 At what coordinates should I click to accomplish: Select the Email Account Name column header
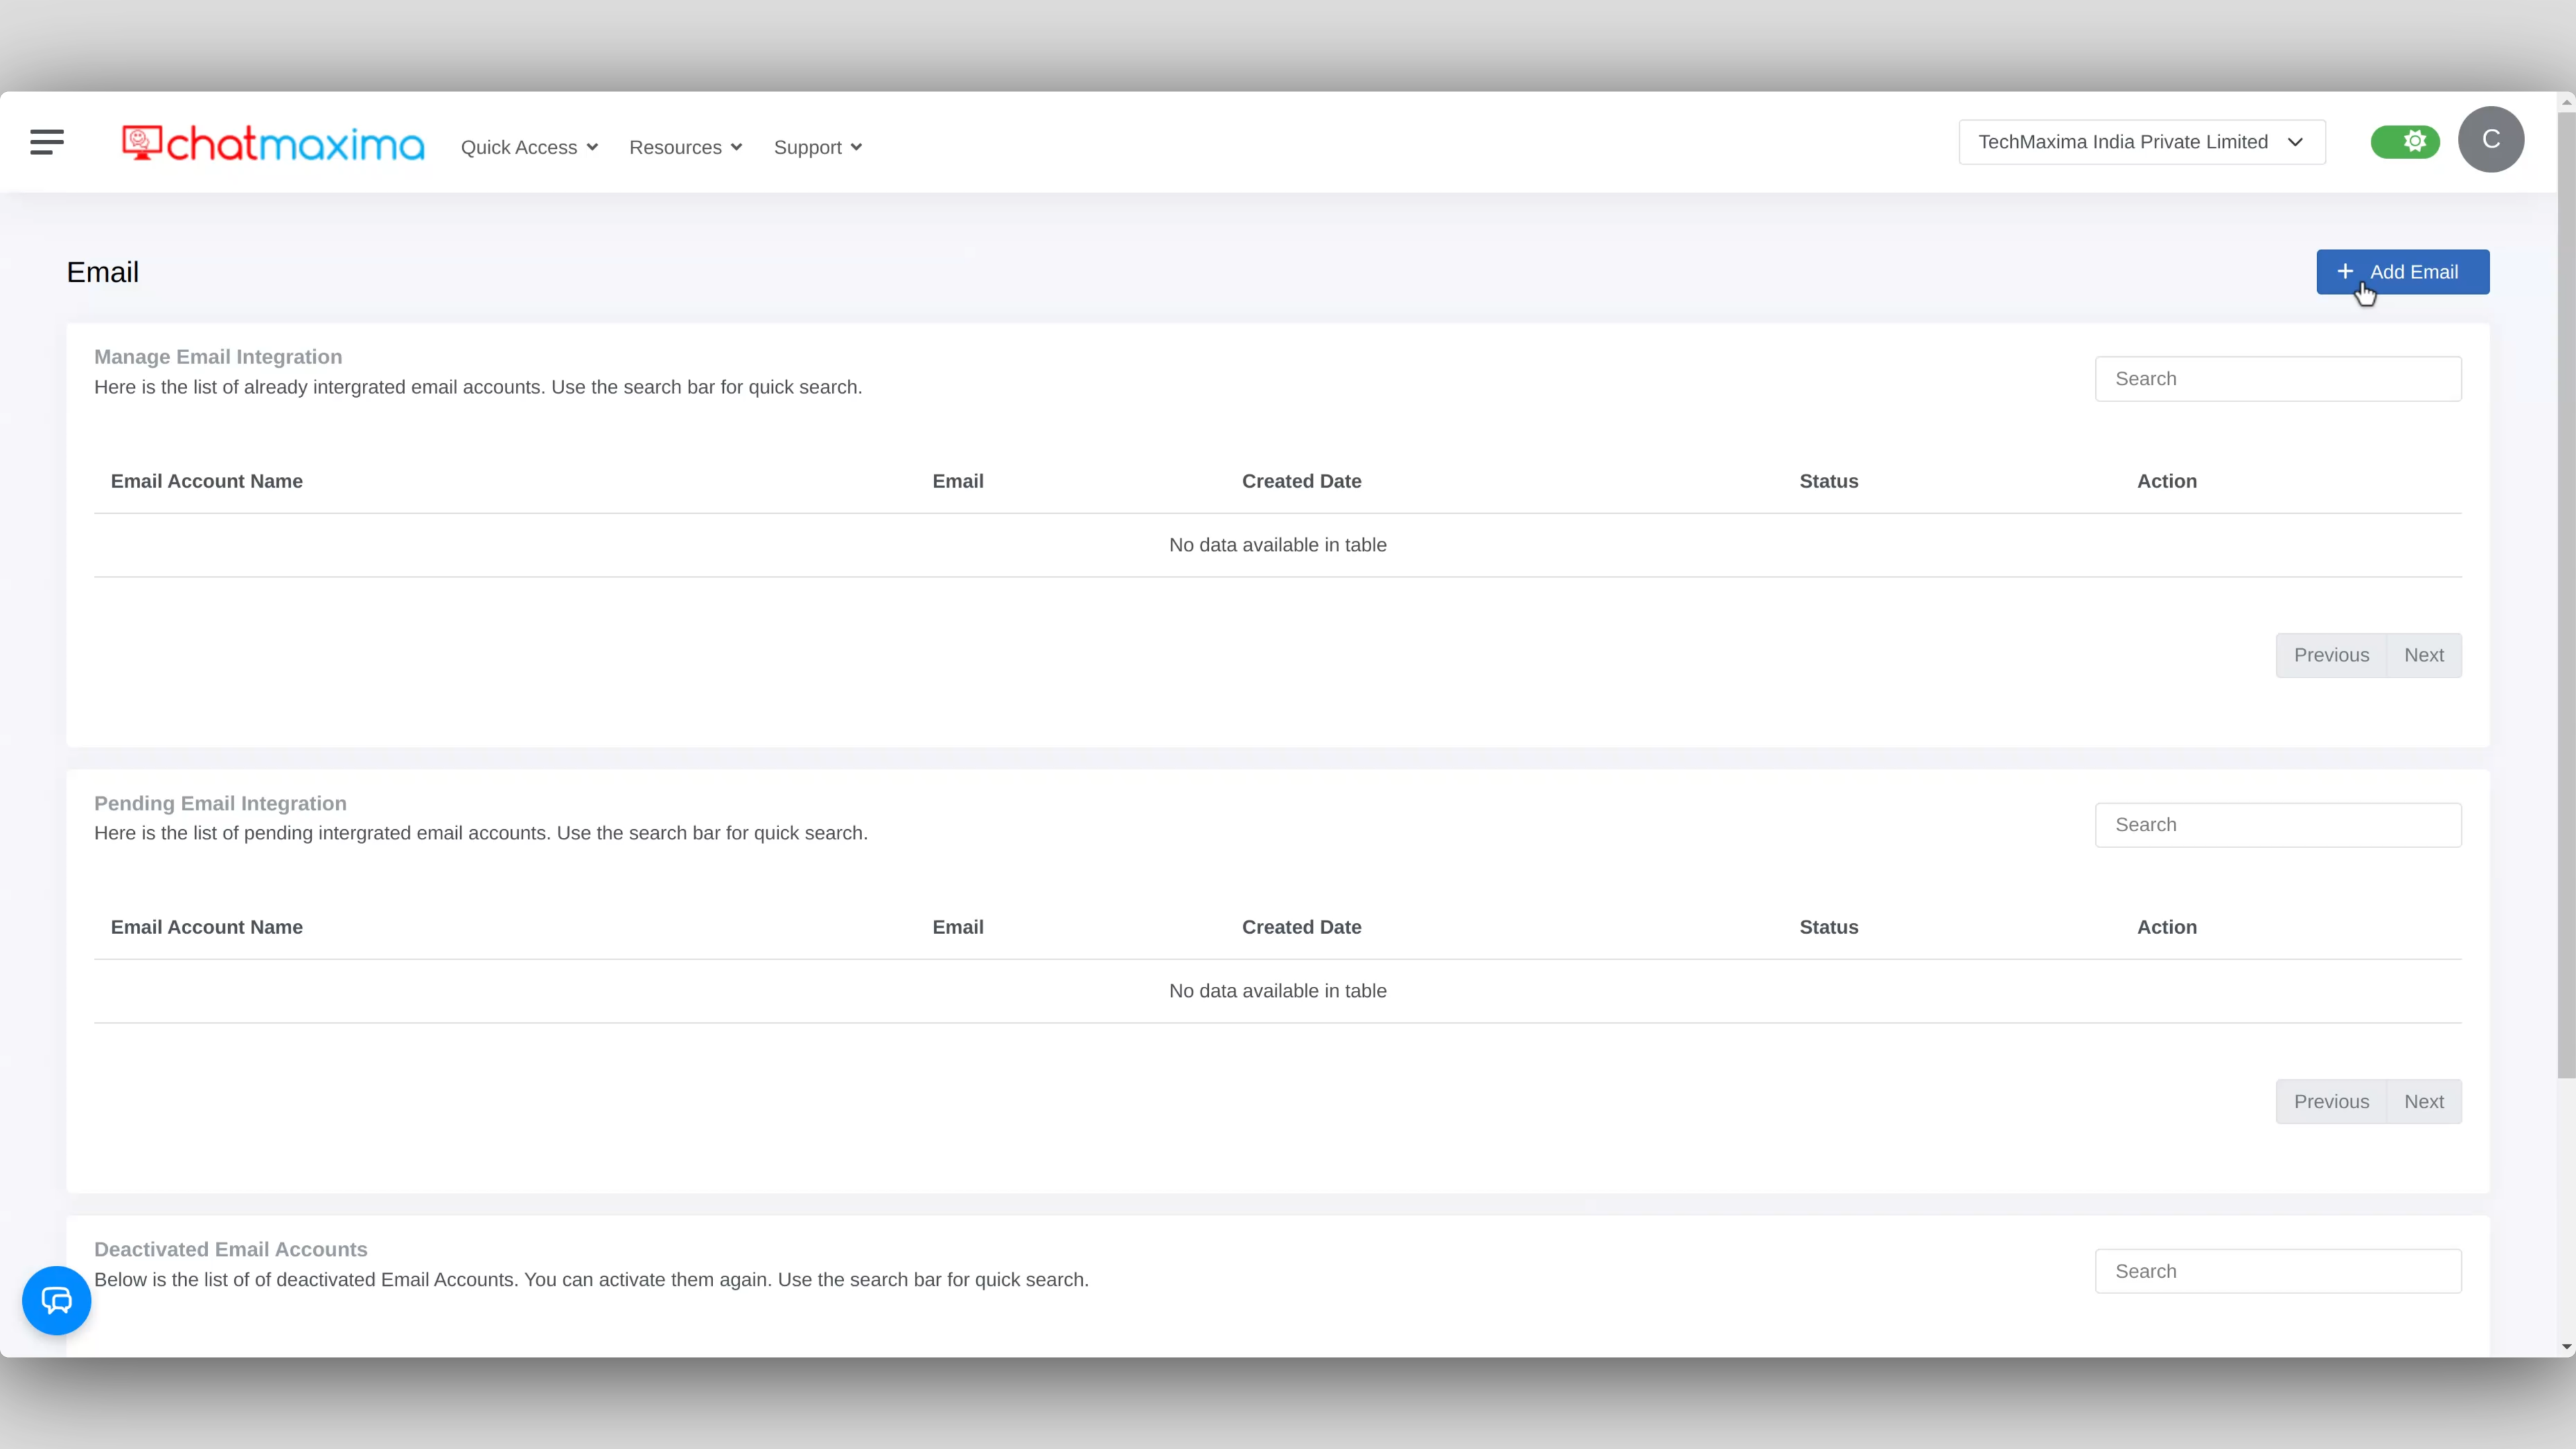point(207,481)
